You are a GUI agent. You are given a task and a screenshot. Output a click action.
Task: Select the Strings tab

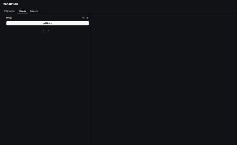[23, 11]
